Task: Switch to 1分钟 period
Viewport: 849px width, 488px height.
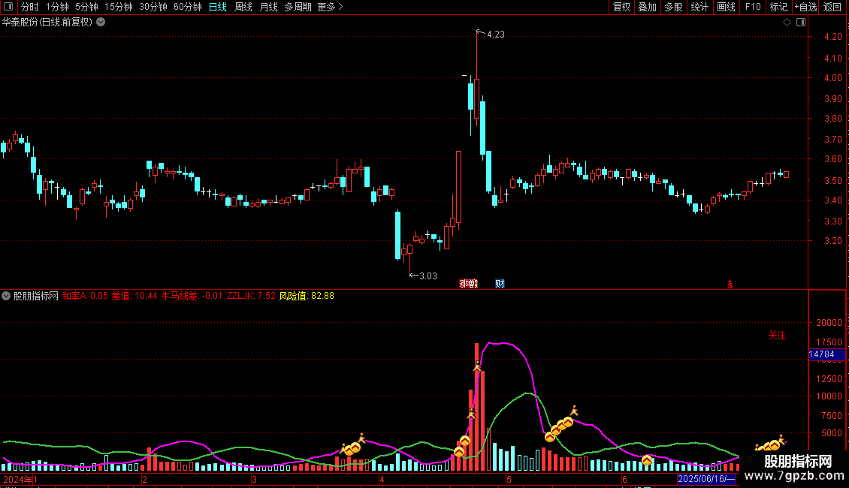Action: 57,7
